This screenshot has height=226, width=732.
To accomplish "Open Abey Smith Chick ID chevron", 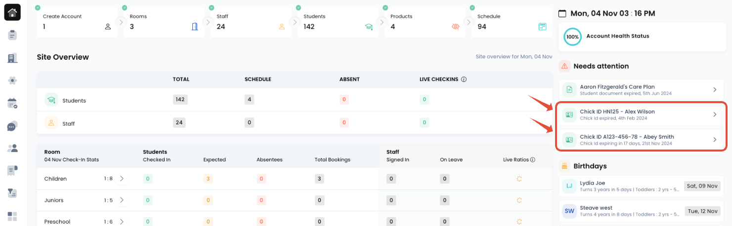I will coord(715,140).
